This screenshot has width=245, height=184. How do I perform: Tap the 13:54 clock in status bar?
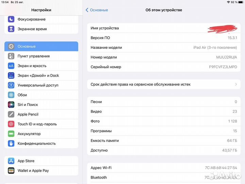pos(5,2)
